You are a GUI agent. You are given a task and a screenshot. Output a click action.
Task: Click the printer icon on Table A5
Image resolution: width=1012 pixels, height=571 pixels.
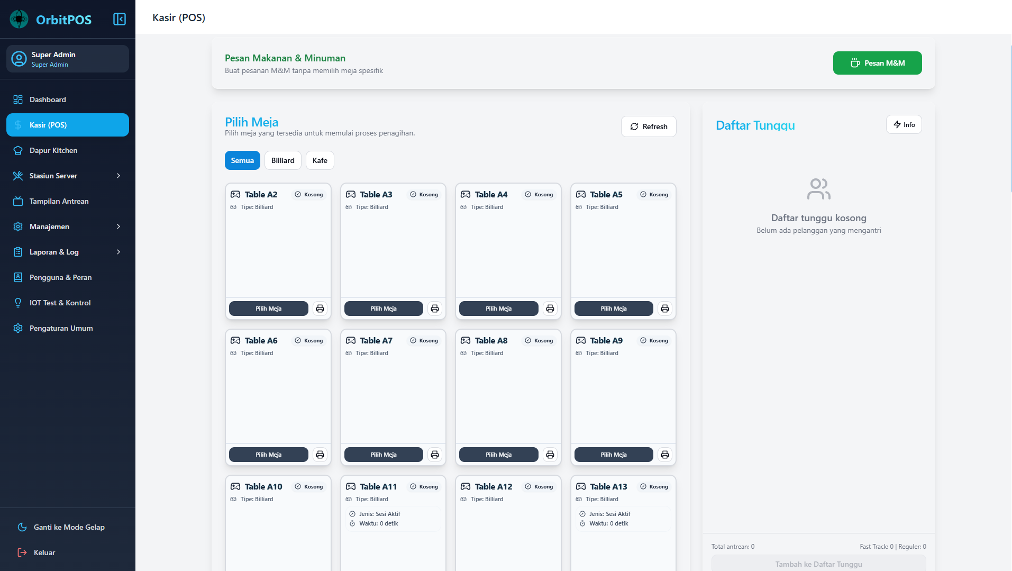tap(665, 309)
